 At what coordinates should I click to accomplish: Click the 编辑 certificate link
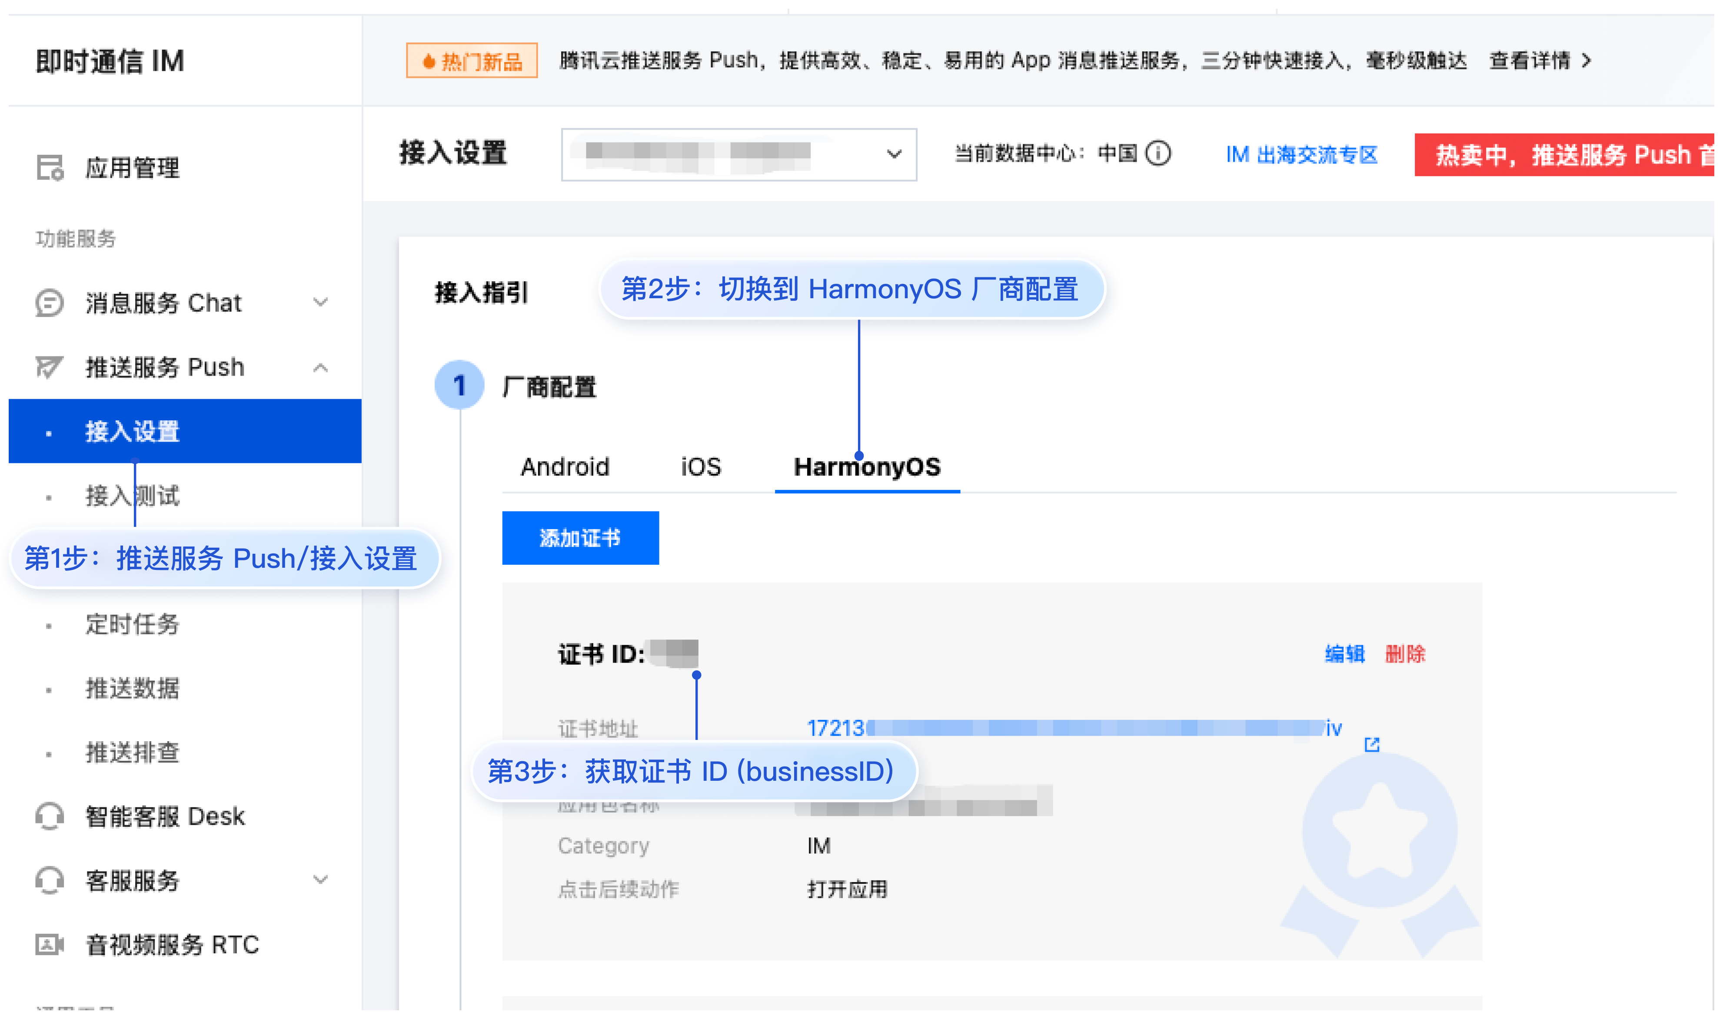1344,654
